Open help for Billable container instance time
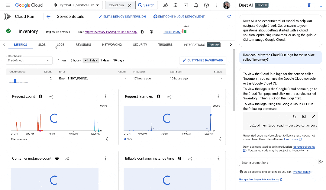The image size is (326, 190). click(x=180, y=158)
